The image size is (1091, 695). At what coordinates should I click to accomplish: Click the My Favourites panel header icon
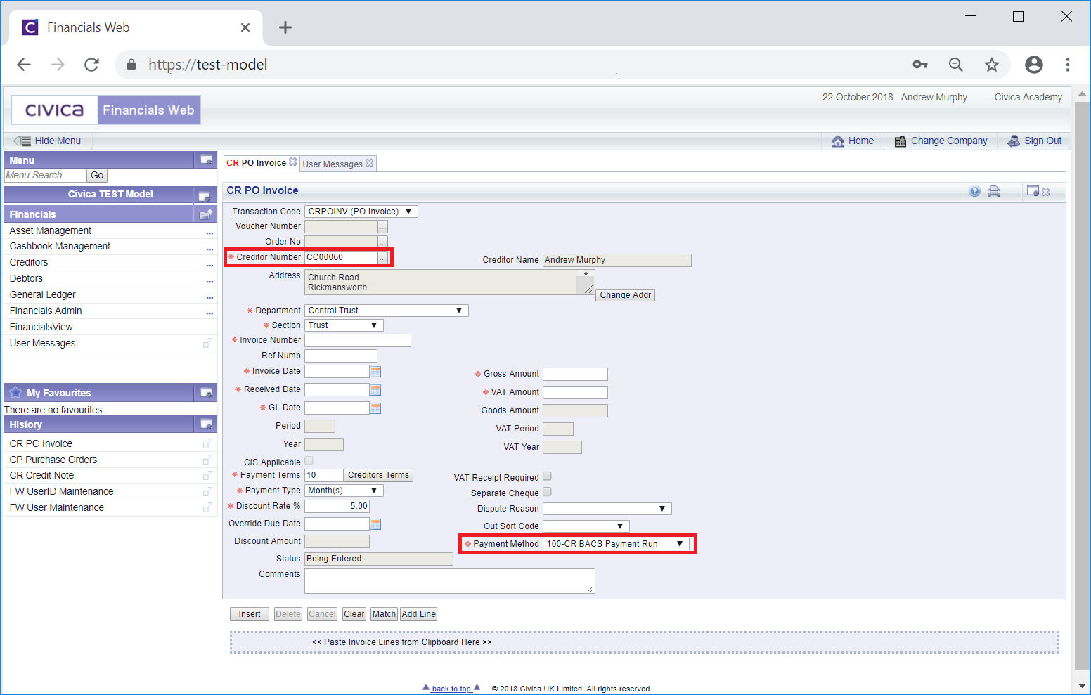tap(206, 393)
